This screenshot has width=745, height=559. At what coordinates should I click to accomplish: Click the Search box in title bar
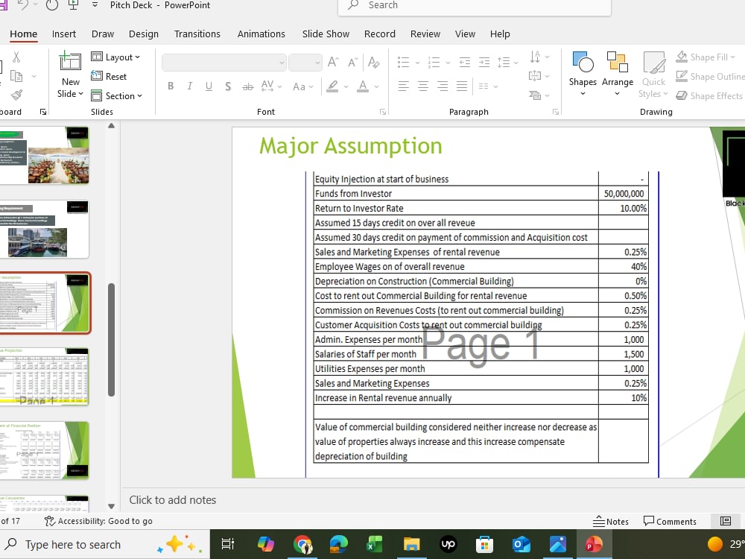[x=474, y=6]
